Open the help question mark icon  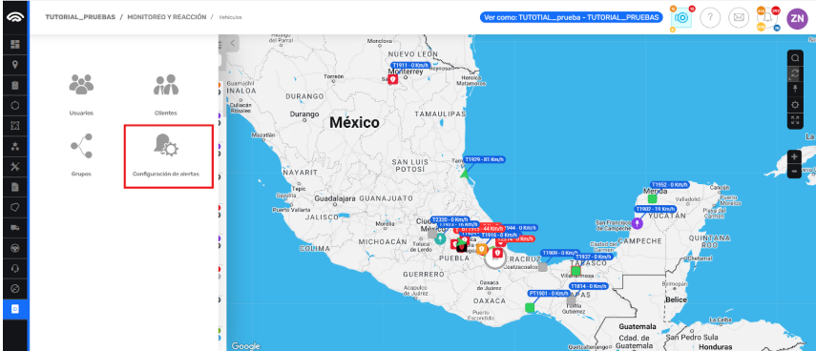pos(710,18)
